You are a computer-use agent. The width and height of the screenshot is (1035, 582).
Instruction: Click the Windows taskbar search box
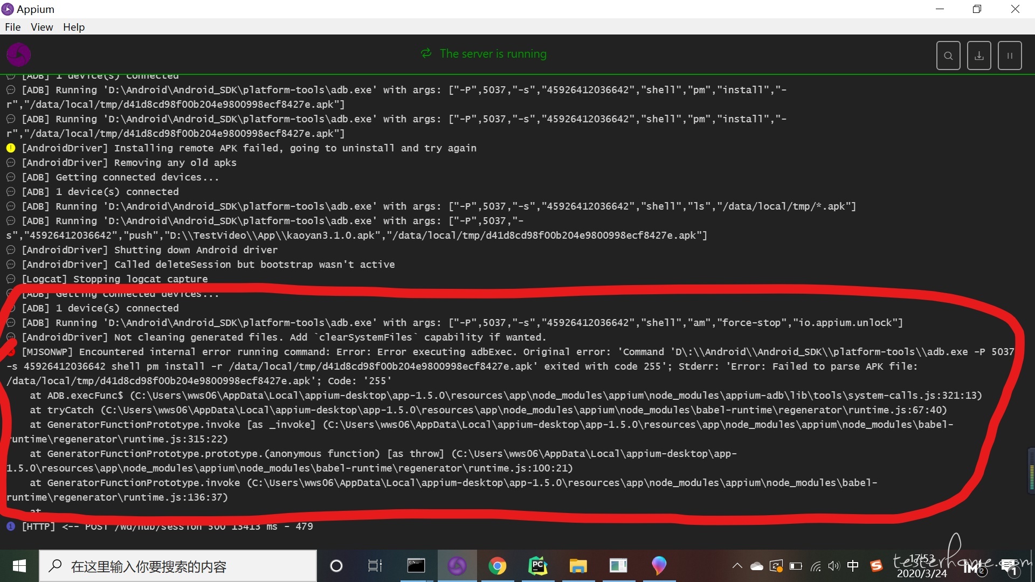pyautogui.click(x=178, y=566)
